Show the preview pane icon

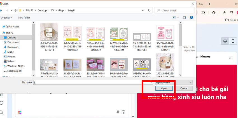click(x=184, y=17)
